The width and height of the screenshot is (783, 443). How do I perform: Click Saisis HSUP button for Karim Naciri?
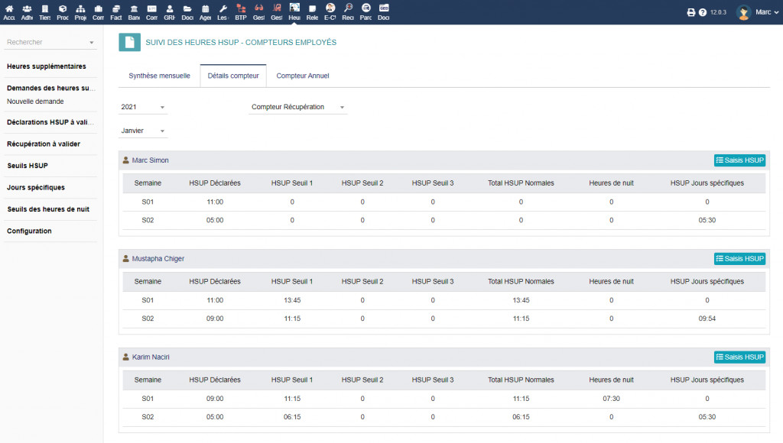click(x=739, y=357)
